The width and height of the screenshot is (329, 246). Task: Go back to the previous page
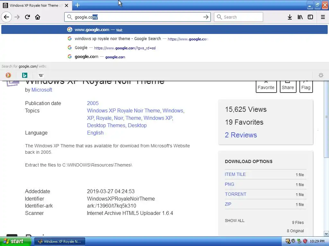pos(6,17)
